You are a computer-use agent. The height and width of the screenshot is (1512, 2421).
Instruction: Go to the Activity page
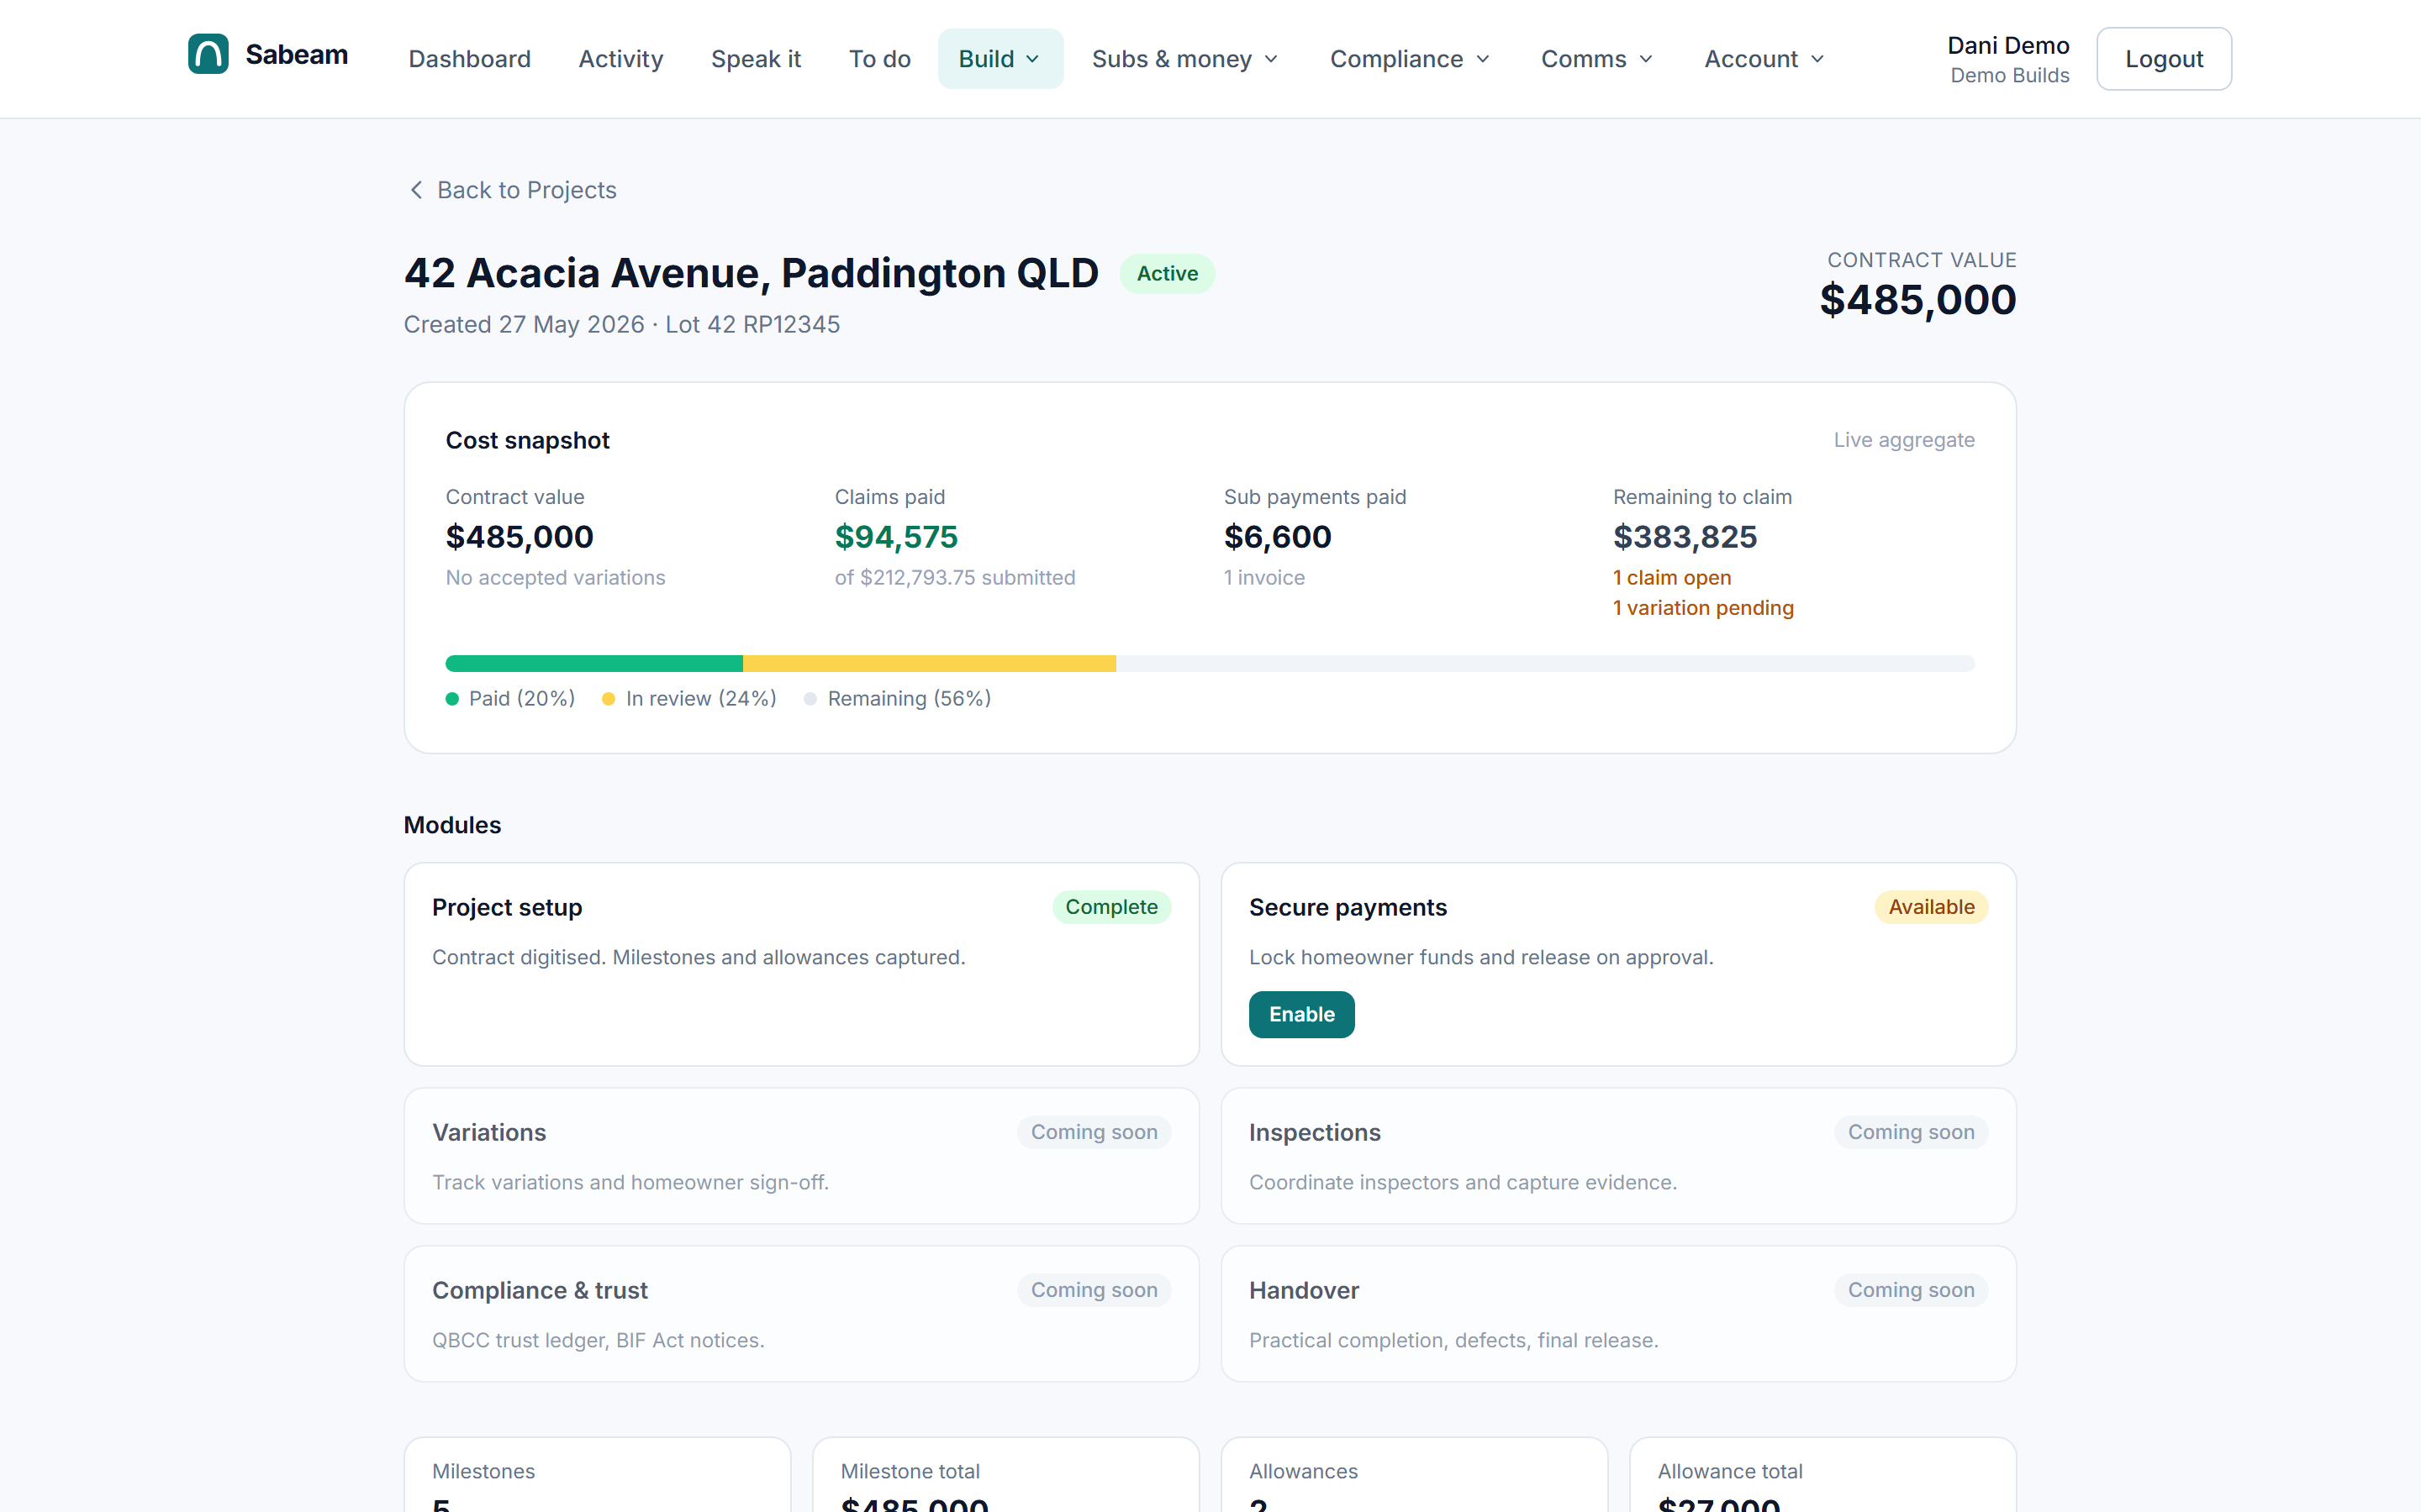[620, 59]
